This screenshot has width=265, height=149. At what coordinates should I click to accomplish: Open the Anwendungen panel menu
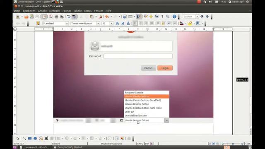[x=26, y=2]
